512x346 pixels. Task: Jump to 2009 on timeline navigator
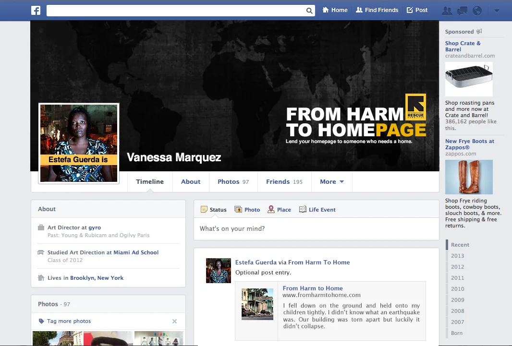(457, 300)
